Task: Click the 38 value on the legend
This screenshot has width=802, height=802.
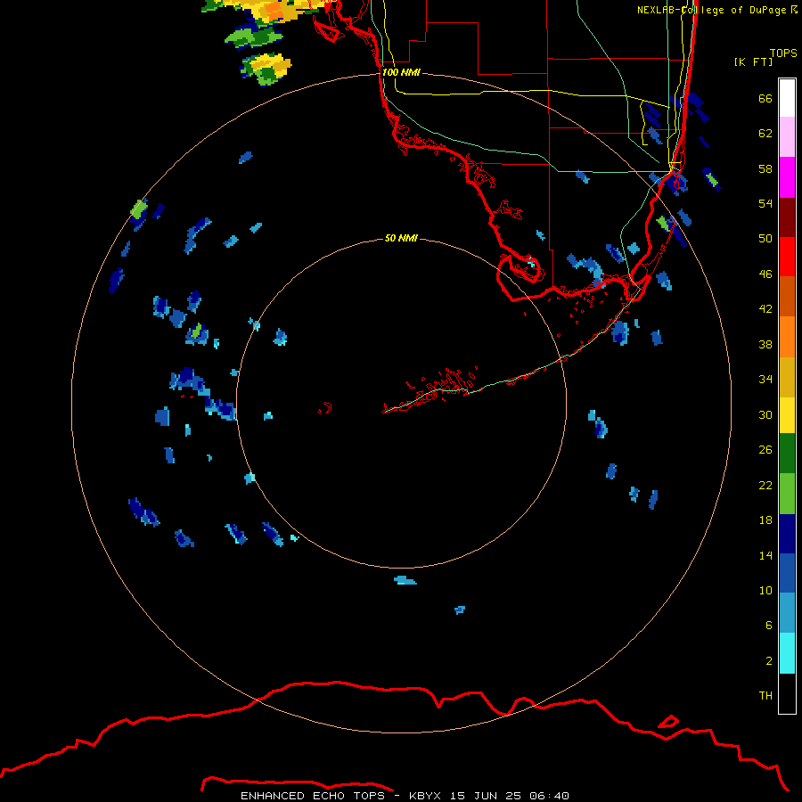Action: [765, 344]
